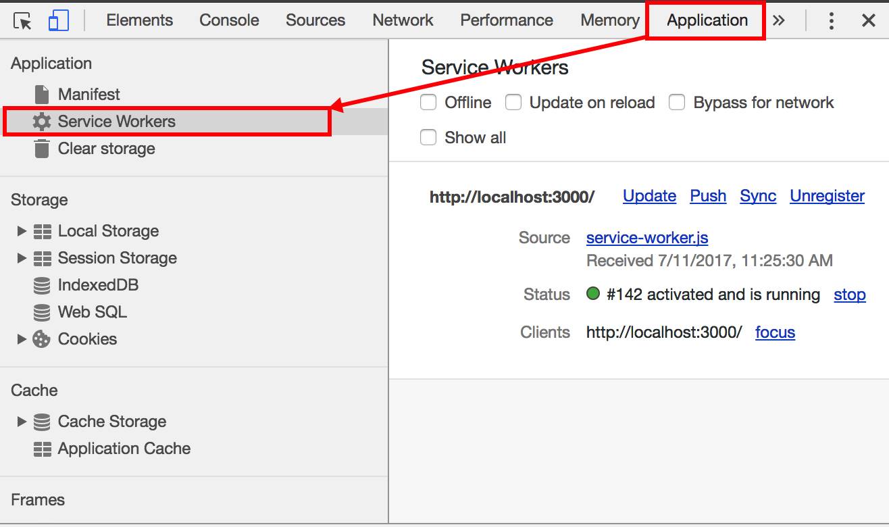889x527 pixels.
Task: Click the Unregister link
Action: click(x=827, y=196)
